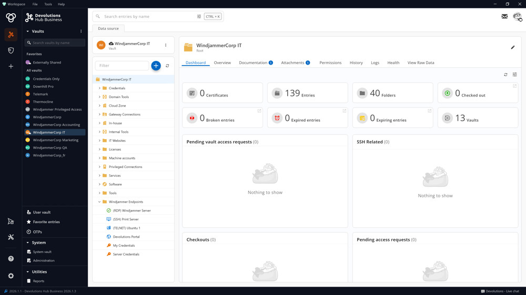Screen dimensions: 526x295
Task: Open external link on Broken entries card
Action: (x=259, y=111)
